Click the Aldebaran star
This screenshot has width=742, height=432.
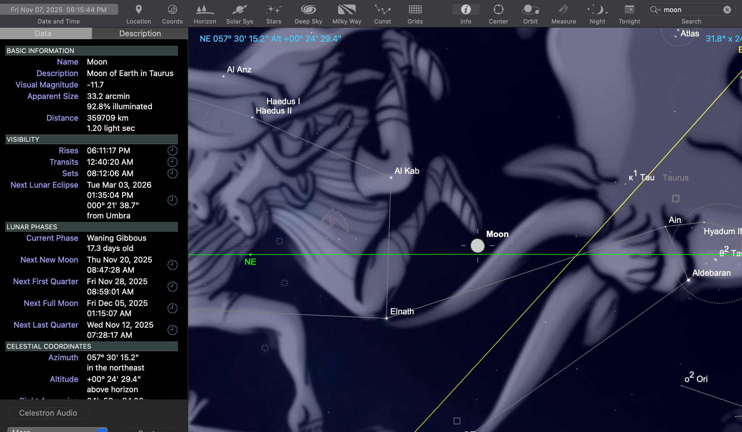tap(689, 280)
